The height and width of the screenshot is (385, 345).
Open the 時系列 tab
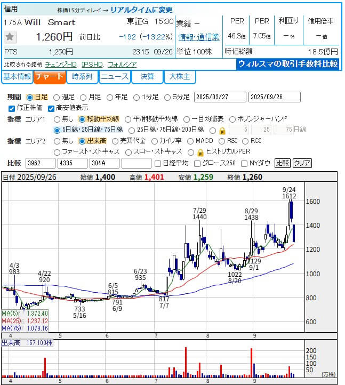point(83,77)
